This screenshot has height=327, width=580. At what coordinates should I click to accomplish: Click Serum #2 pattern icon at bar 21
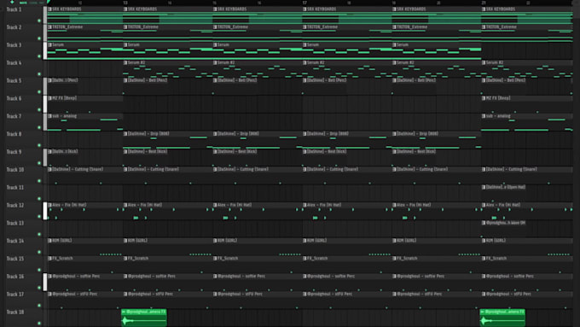pyautogui.click(x=484, y=62)
